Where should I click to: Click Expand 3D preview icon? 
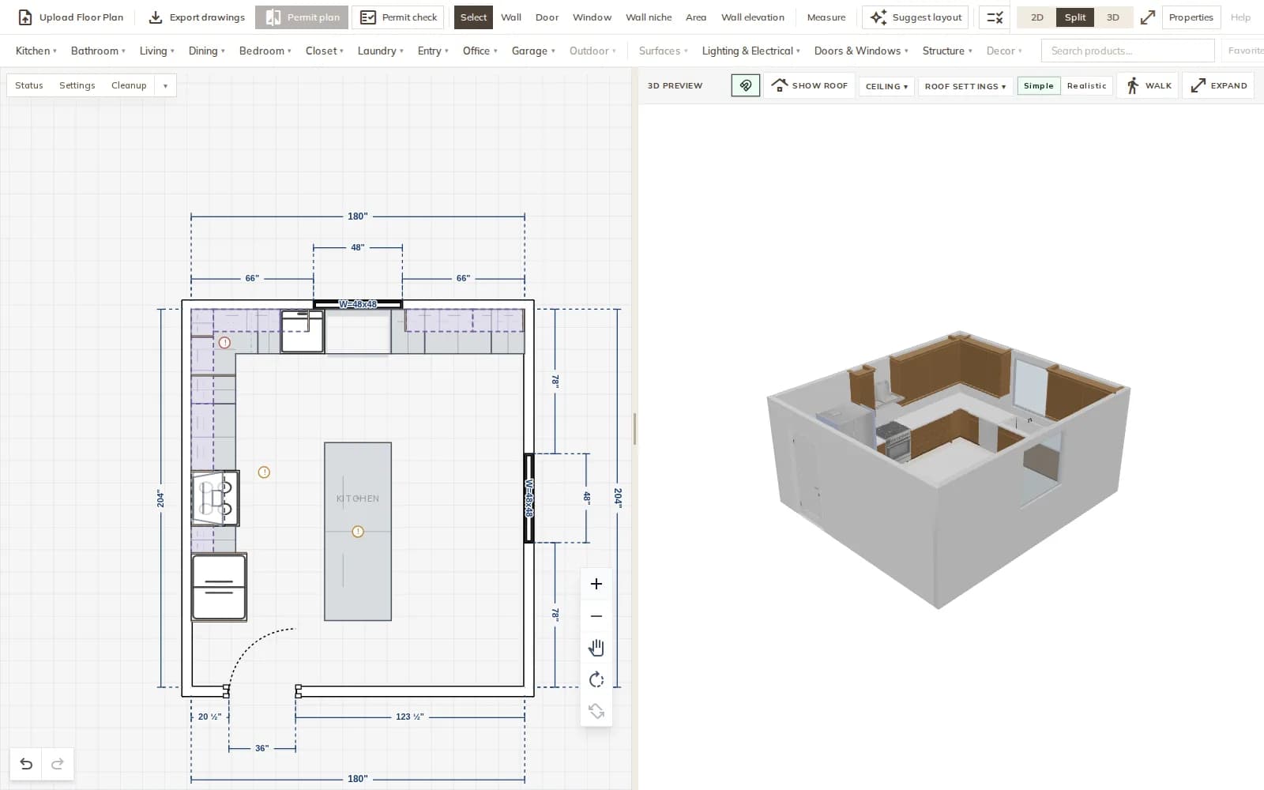1219,85
